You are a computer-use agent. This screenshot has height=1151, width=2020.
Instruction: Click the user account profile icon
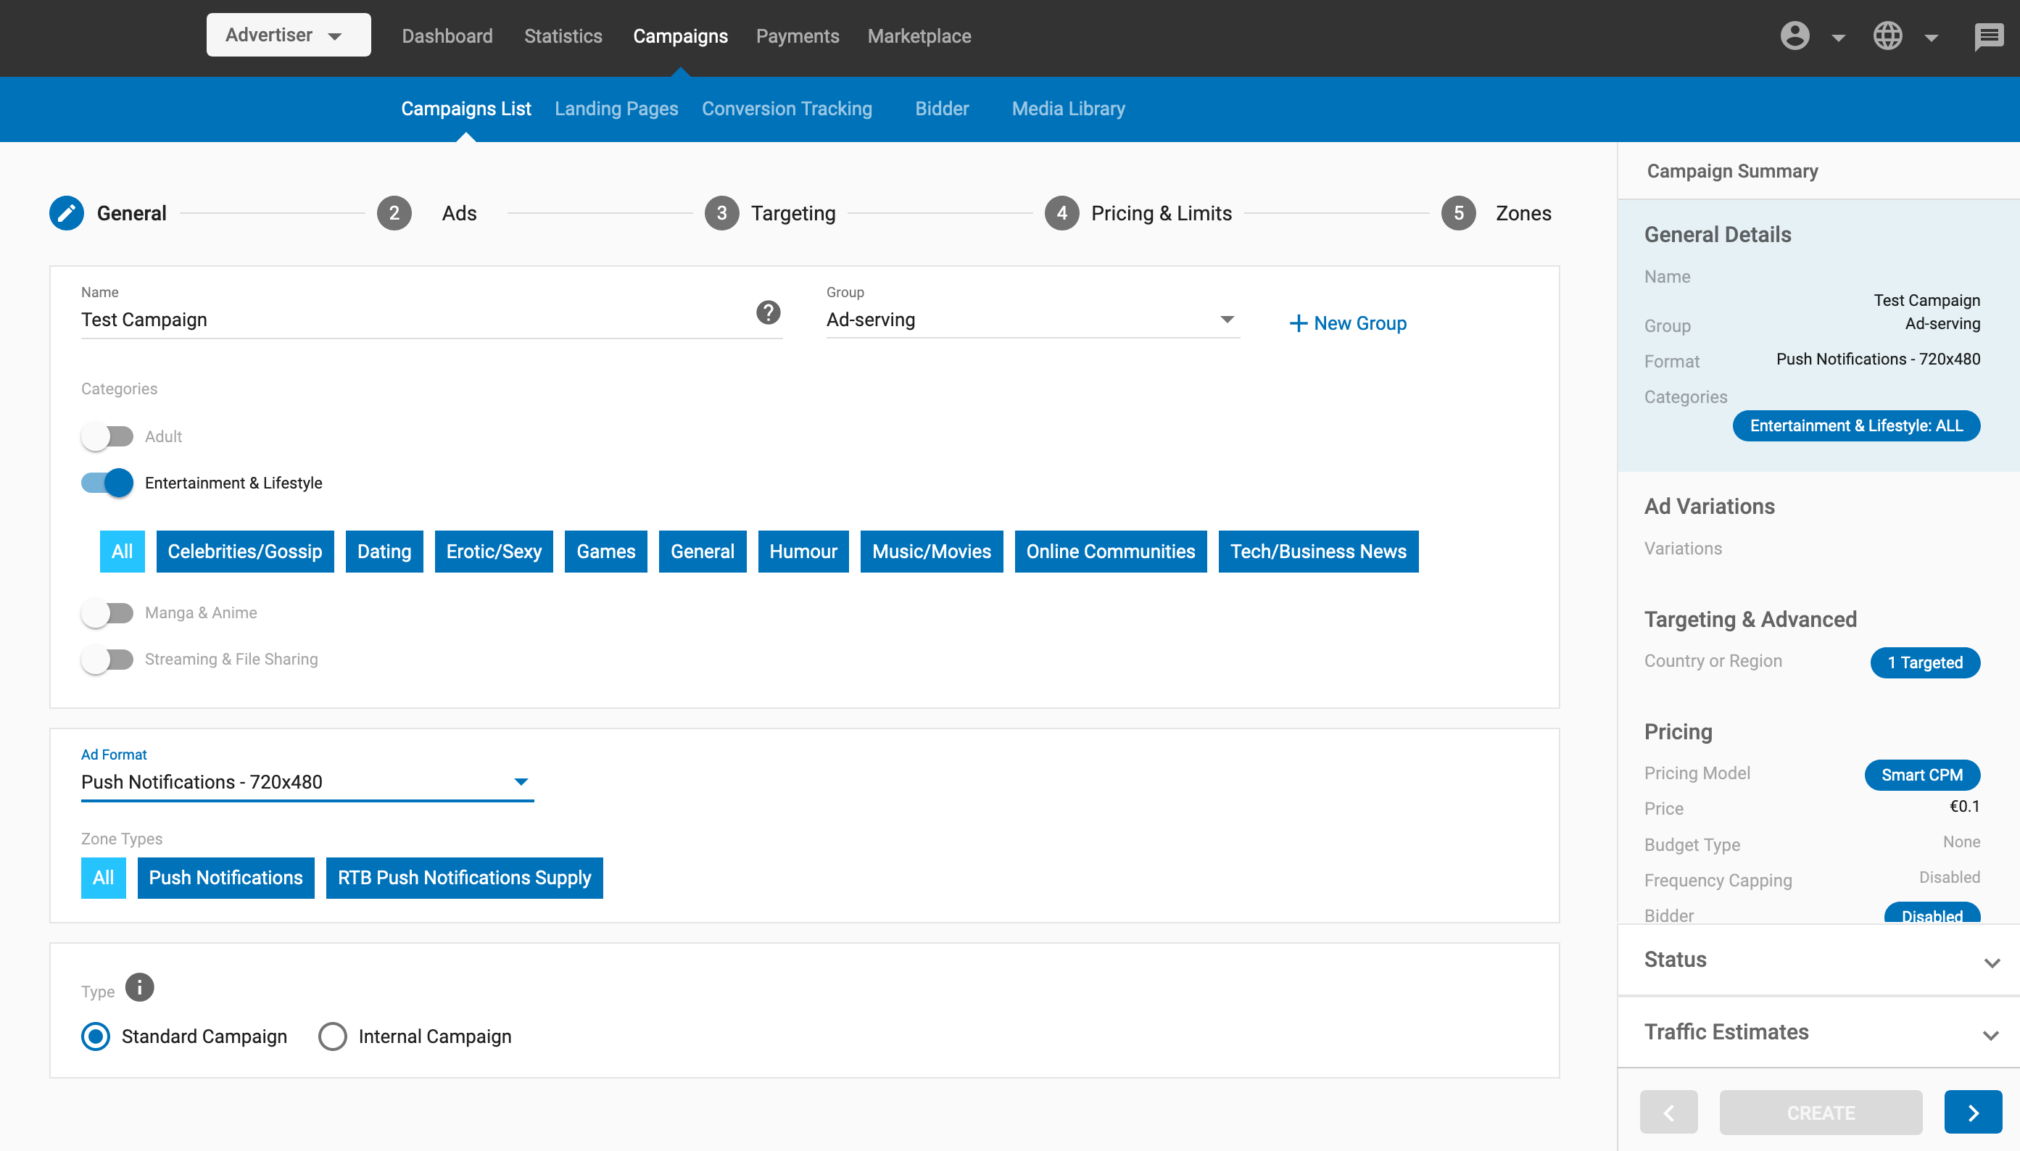[1795, 36]
